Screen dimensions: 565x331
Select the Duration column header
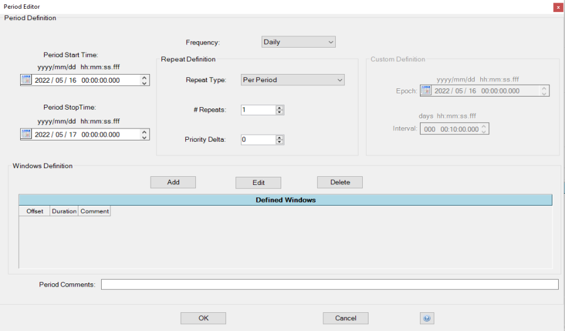(64, 211)
